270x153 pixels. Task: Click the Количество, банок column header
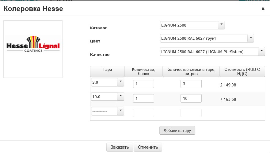(x=143, y=71)
